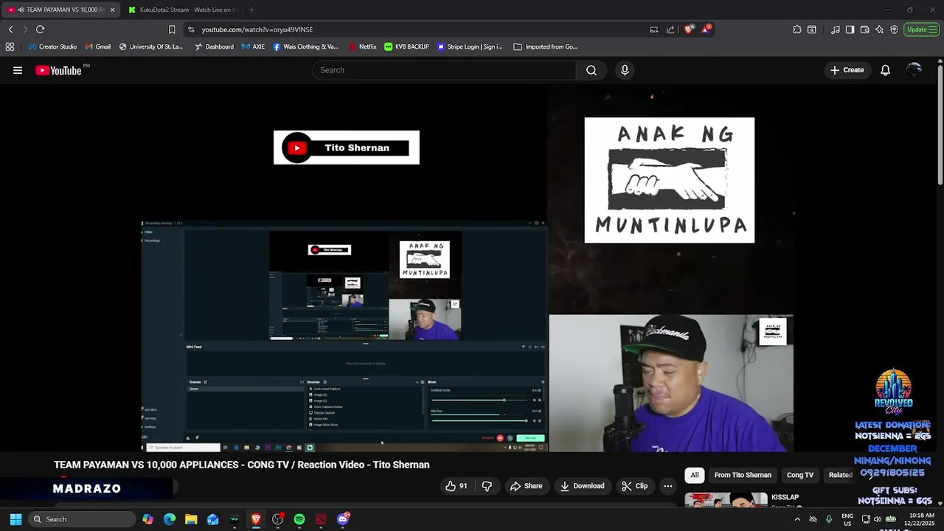Image resolution: width=944 pixels, height=531 pixels.
Task: Dislike the video with thumbs down
Action: pos(487,486)
